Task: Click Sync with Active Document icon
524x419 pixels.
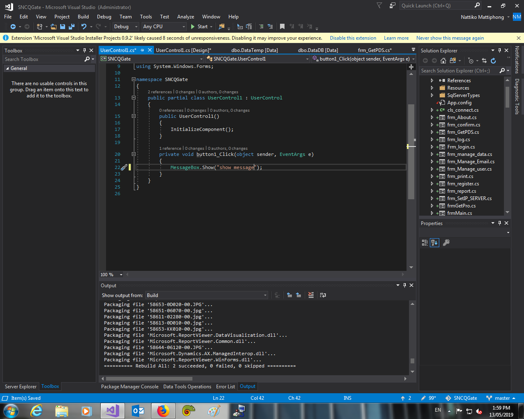Action: pyautogui.click(x=484, y=61)
